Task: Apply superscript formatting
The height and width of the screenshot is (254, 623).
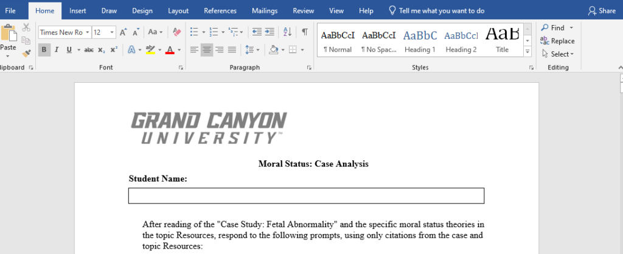Action: pyautogui.click(x=114, y=50)
